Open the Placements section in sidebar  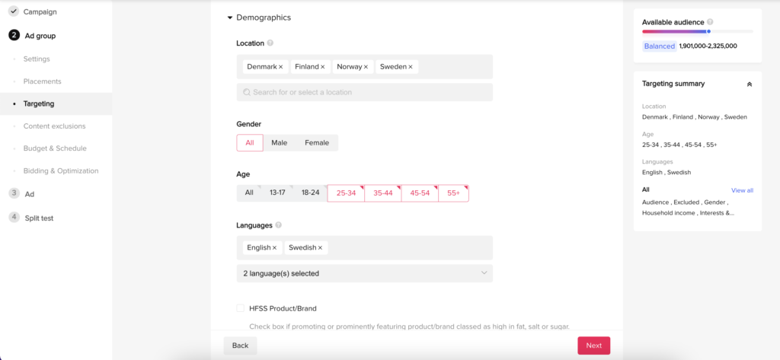point(43,81)
